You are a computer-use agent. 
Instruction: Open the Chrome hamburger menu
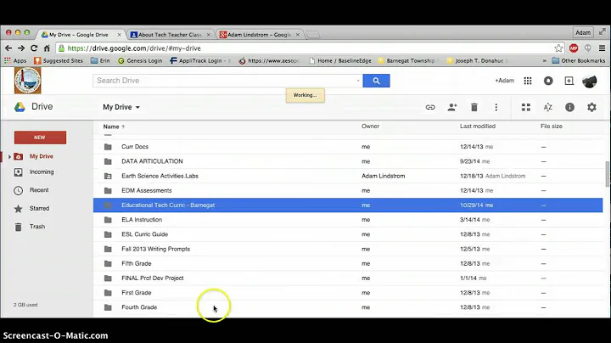pyautogui.click(x=602, y=48)
